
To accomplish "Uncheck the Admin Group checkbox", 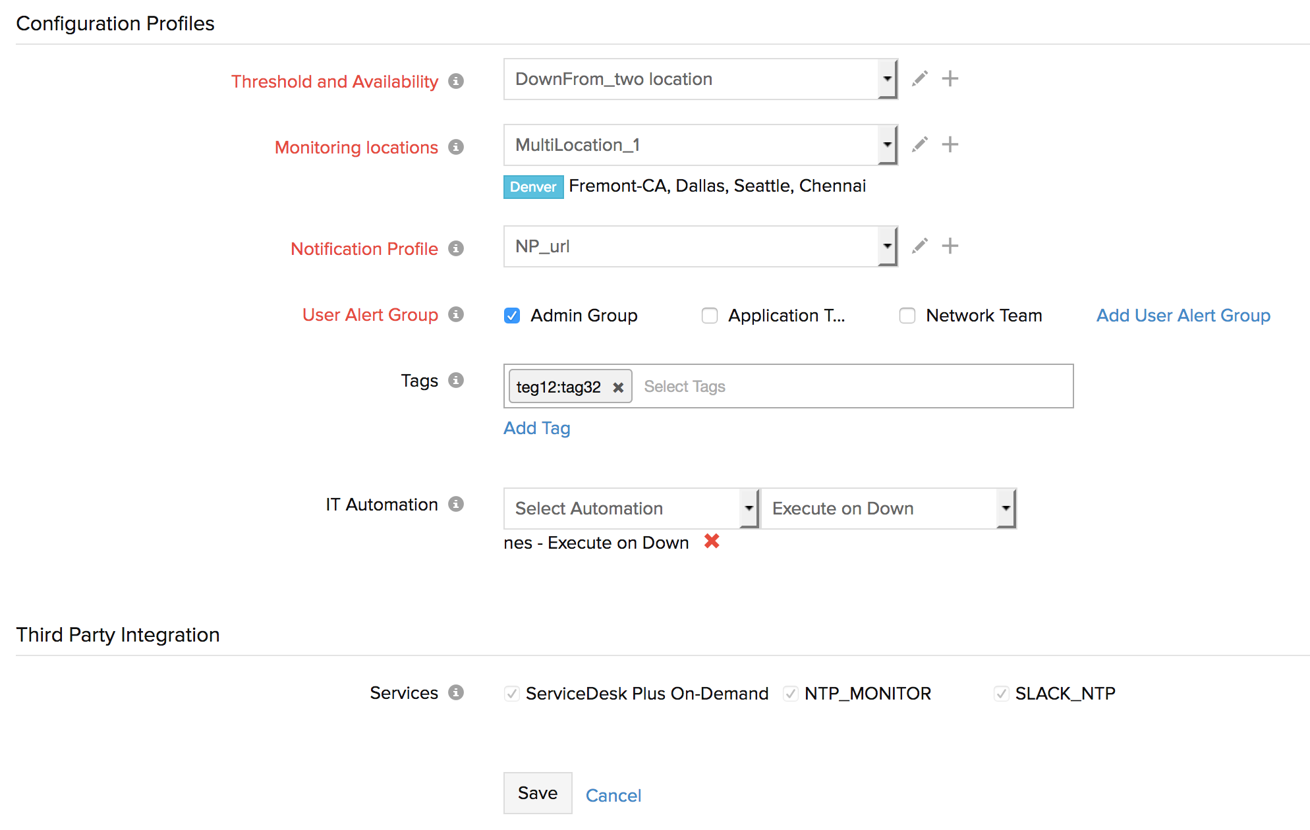I will (512, 316).
